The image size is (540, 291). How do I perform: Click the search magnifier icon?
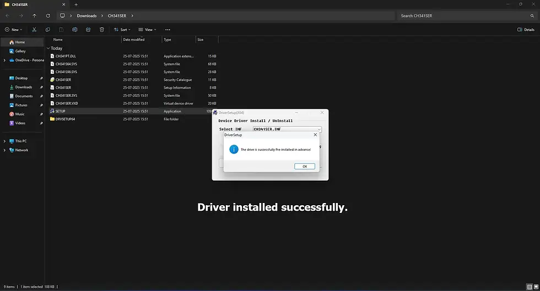pyautogui.click(x=532, y=15)
